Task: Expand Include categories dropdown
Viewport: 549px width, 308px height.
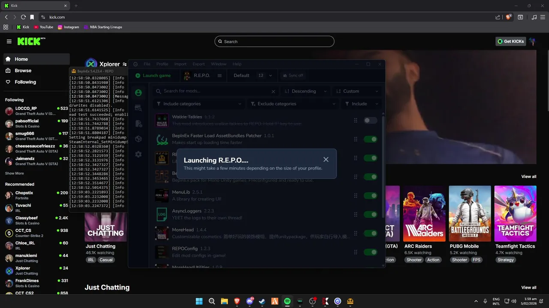Action: (x=199, y=104)
